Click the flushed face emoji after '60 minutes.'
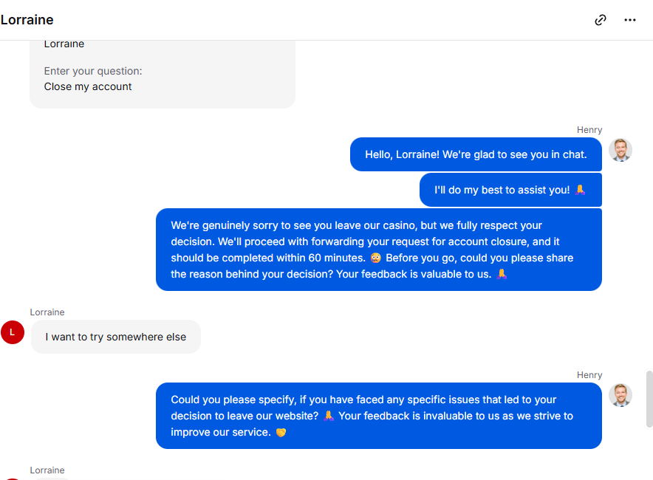 376,258
